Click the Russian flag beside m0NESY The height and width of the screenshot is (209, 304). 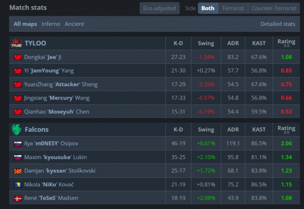click(18, 143)
